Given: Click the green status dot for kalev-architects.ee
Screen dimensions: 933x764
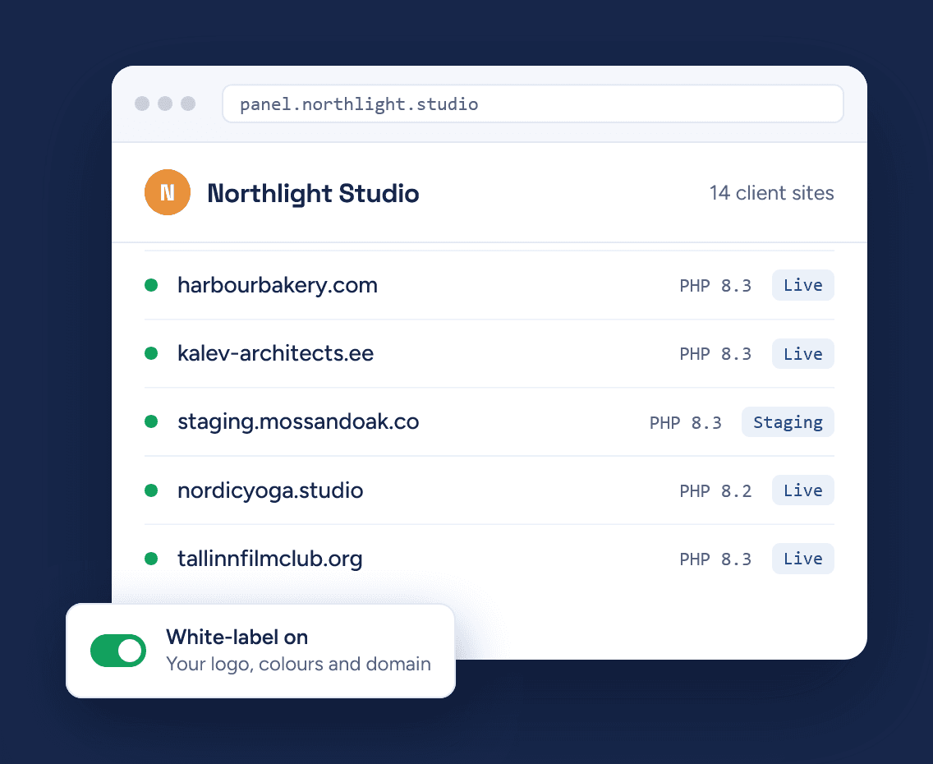Looking at the screenshot, I should click(151, 353).
